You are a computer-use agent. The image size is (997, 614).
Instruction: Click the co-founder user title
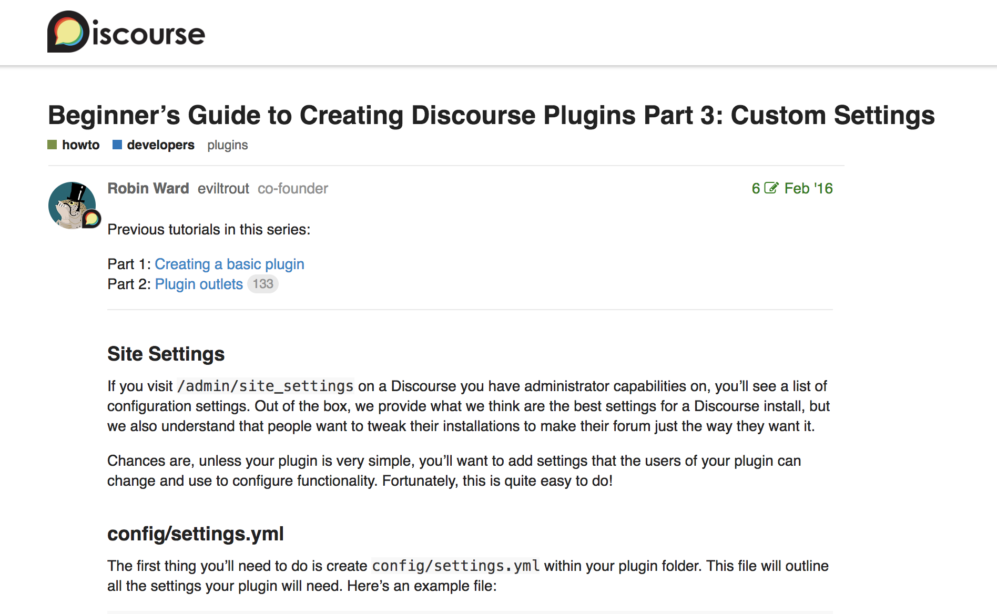point(293,188)
